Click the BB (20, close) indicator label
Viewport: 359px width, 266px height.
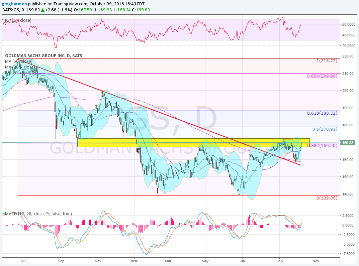click(x=21, y=73)
